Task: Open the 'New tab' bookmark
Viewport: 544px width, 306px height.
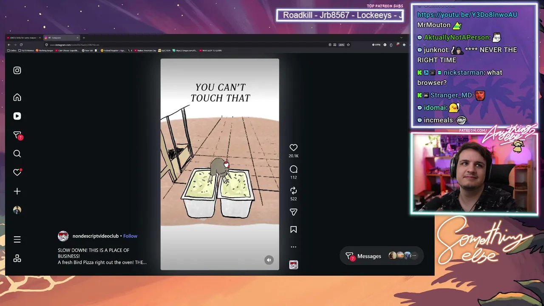Action: 87,51
